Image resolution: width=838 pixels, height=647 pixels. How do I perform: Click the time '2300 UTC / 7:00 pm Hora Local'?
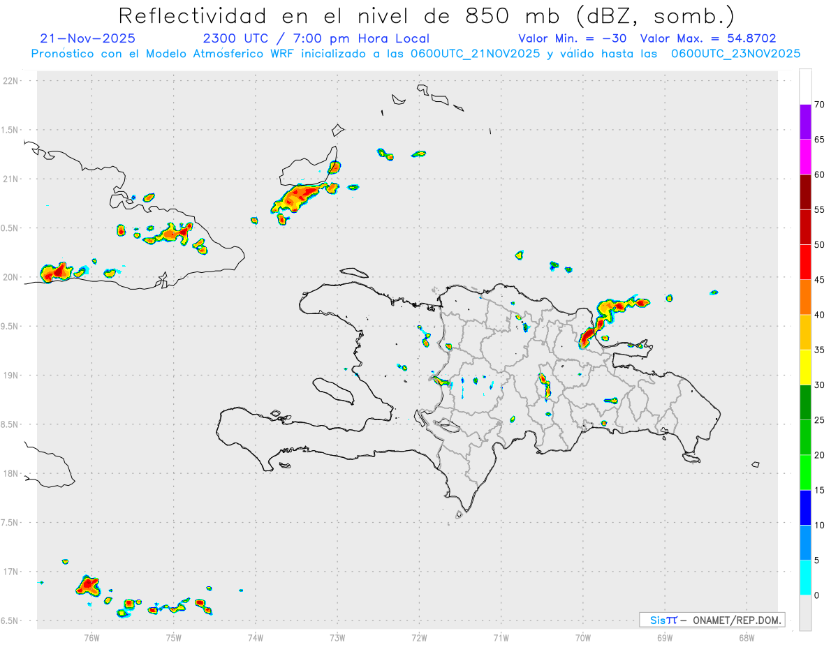coord(316,39)
